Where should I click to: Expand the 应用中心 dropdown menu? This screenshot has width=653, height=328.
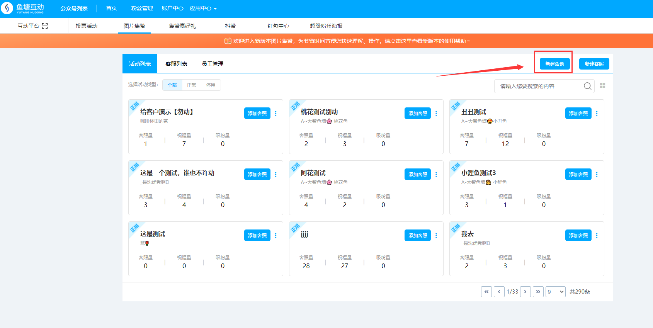pos(203,8)
